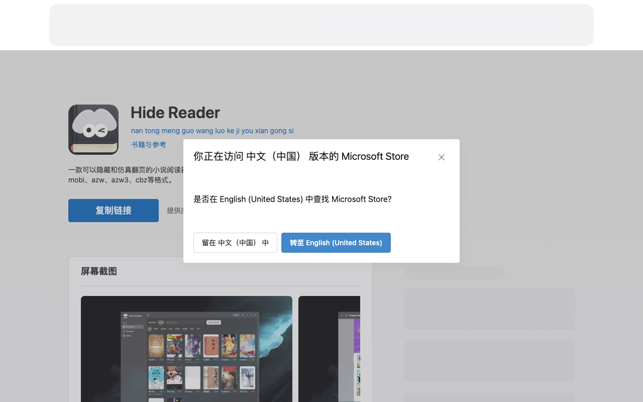
Task: Open the 书籍与参考 category link
Action: [149, 145]
